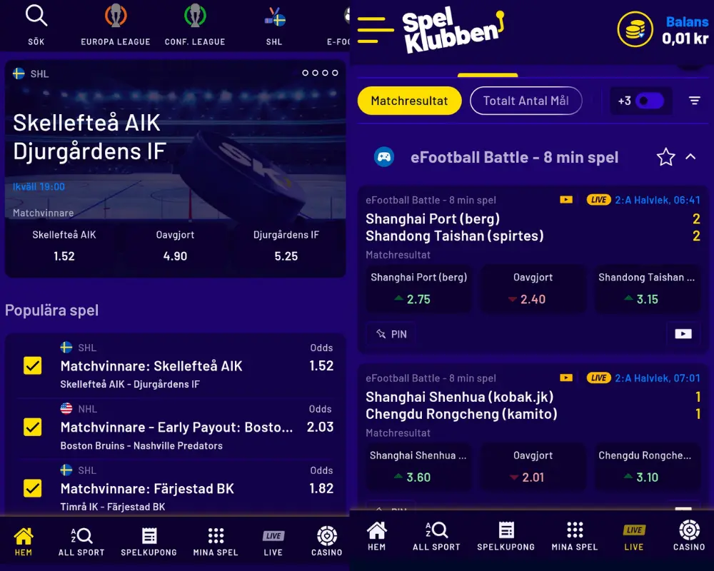The height and width of the screenshot is (571, 714).
Task: Toggle the +3 markets switch
Action: click(650, 101)
